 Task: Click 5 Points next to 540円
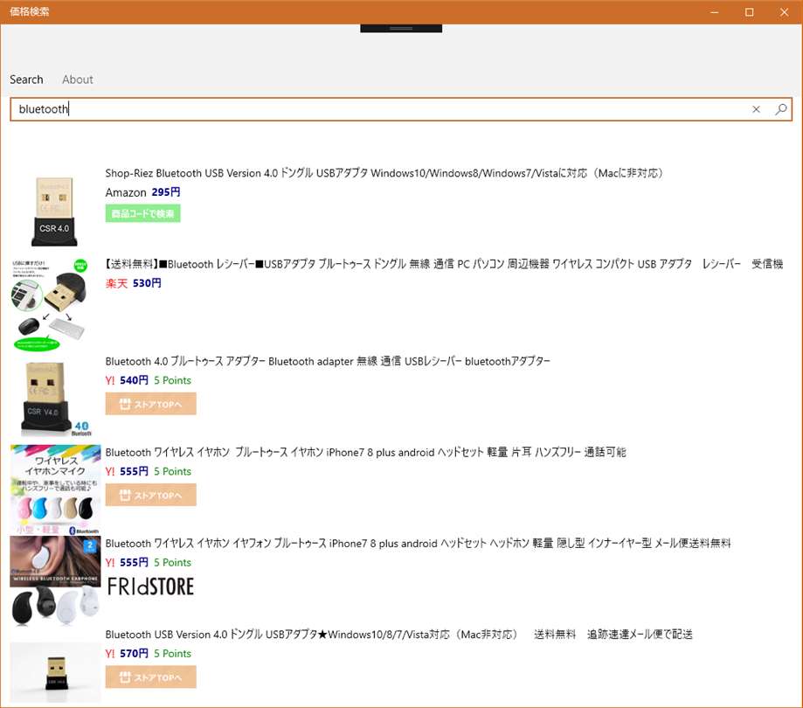point(173,380)
